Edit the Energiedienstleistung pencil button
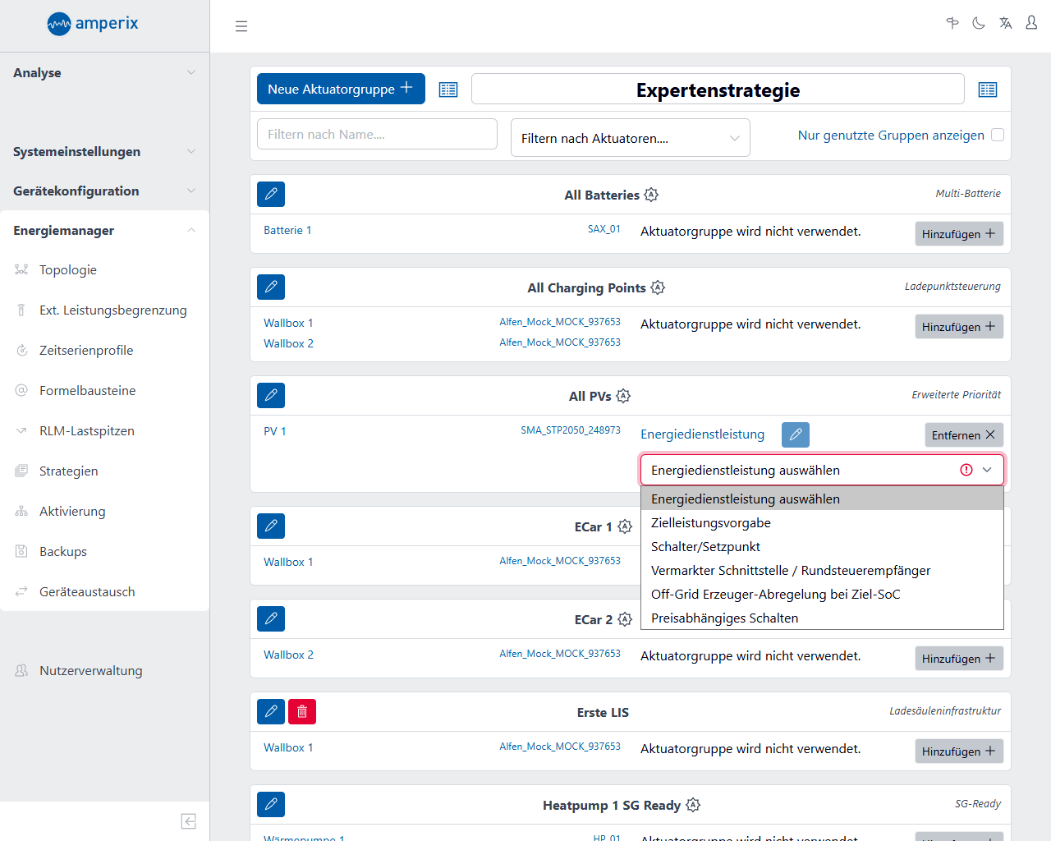The width and height of the screenshot is (1051, 841). (795, 434)
